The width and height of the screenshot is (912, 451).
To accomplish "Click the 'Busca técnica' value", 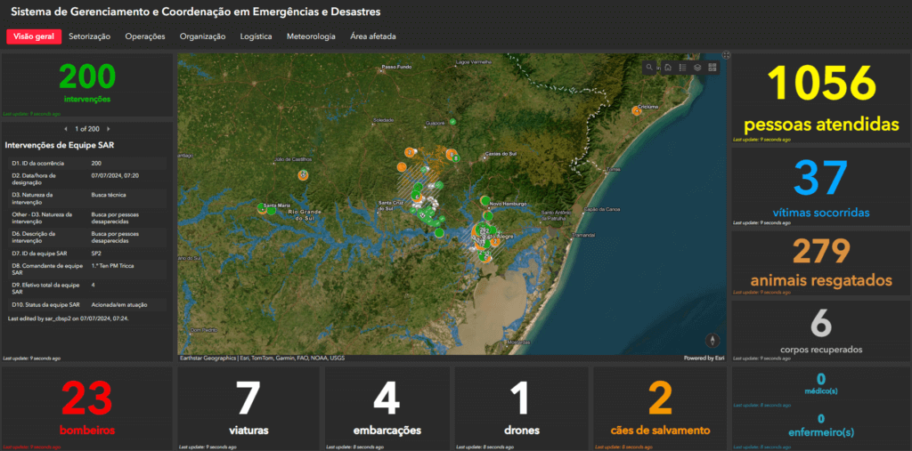I will click(108, 195).
